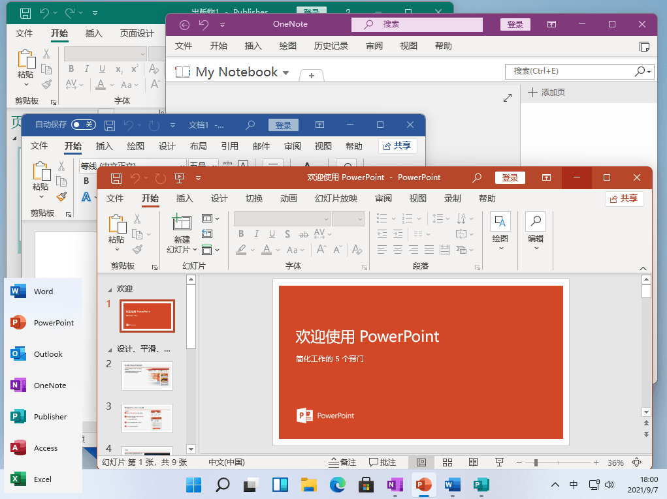Open the 引用 tab in Word
The height and width of the screenshot is (499, 667).
tap(230, 146)
